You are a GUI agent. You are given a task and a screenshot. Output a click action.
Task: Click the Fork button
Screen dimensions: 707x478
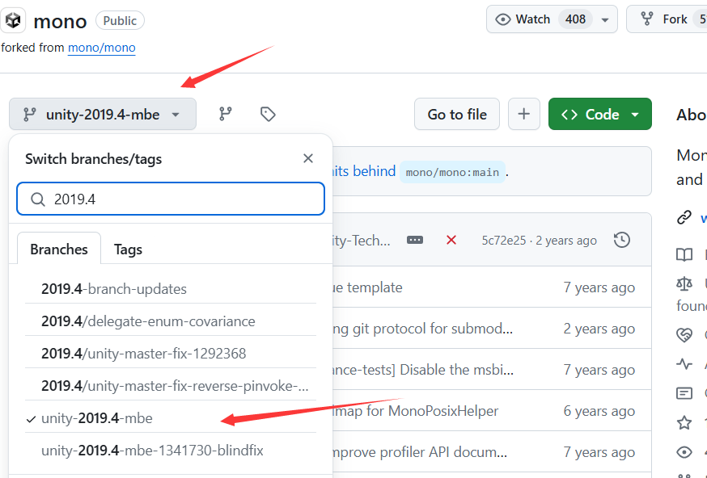point(667,19)
